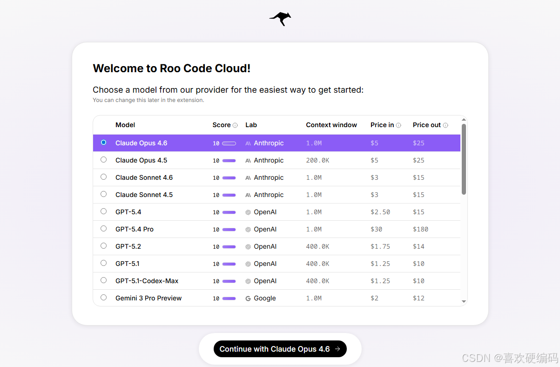Click the GPT-5.1-Codex-Max model name

coord(147,281)
